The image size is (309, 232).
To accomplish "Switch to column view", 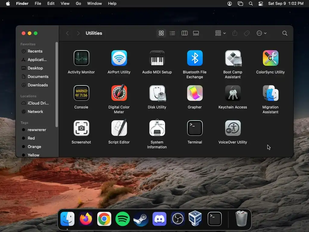I will 184,33.
